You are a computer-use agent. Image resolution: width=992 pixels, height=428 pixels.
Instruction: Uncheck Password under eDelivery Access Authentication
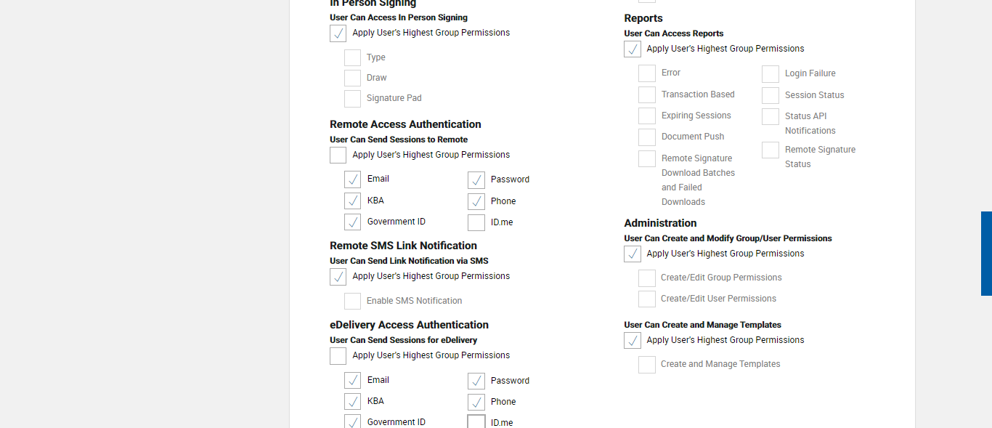point(476,381)
